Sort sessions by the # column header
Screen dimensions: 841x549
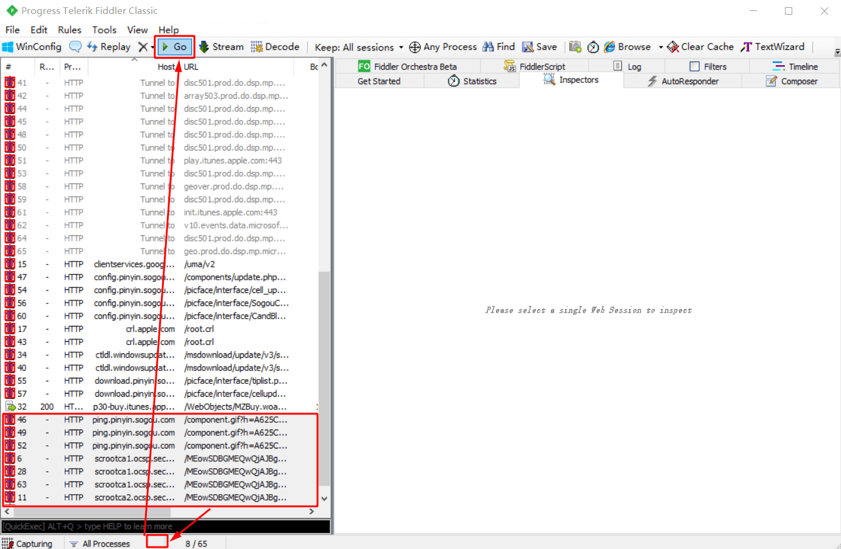(x=18, y=67)
